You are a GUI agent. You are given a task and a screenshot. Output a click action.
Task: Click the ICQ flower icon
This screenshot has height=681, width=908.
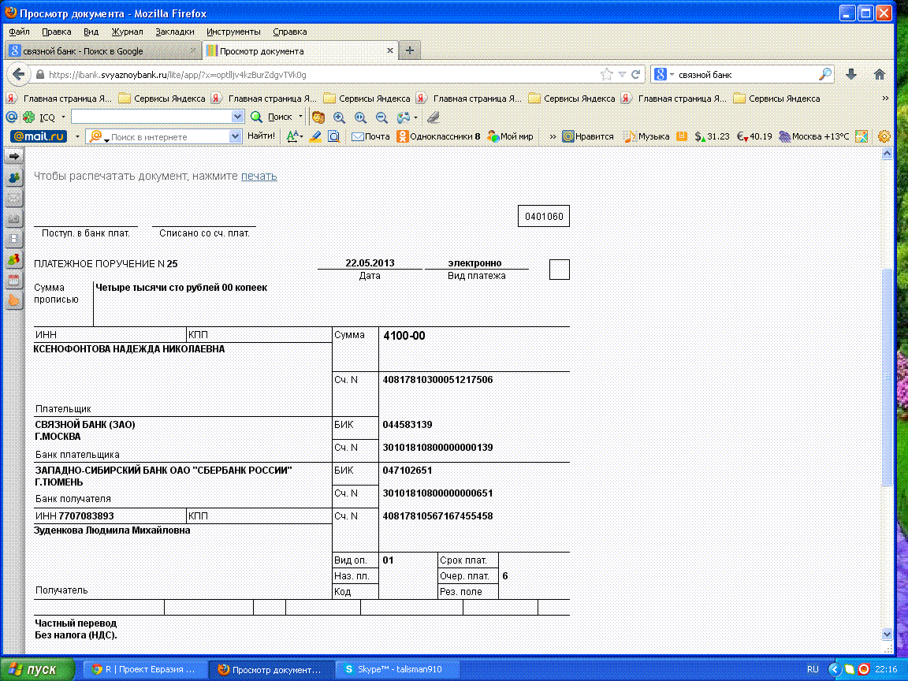[28, 117]
